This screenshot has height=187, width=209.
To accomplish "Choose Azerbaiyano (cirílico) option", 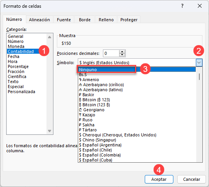I will [137, 85].
